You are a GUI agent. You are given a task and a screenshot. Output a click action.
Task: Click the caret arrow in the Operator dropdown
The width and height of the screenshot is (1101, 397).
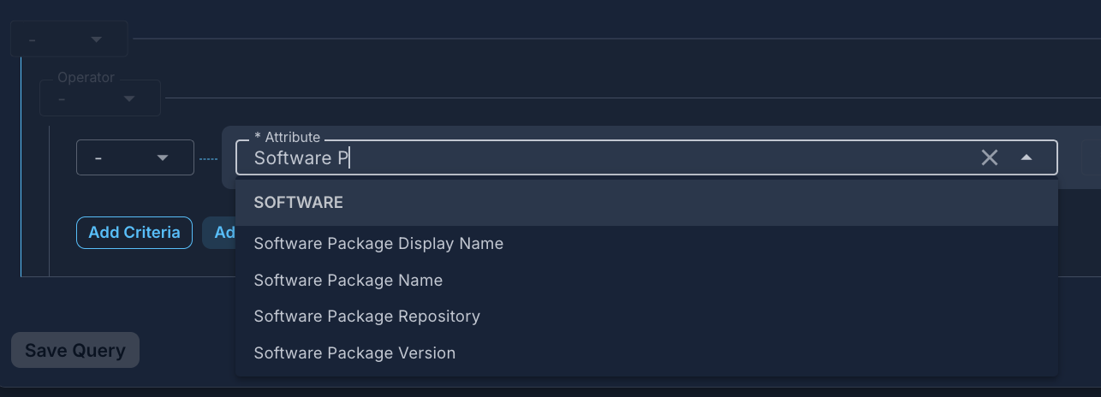click(x=129, y=98)
